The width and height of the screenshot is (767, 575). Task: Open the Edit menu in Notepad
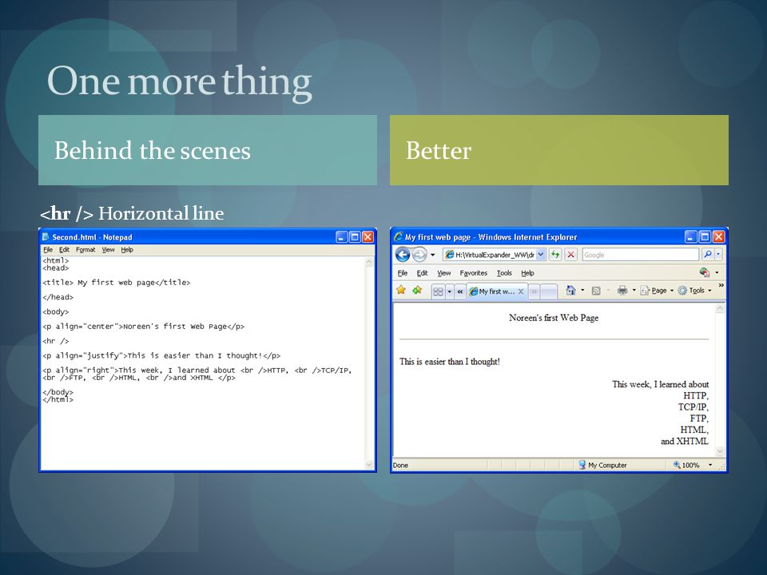(64, 250)
